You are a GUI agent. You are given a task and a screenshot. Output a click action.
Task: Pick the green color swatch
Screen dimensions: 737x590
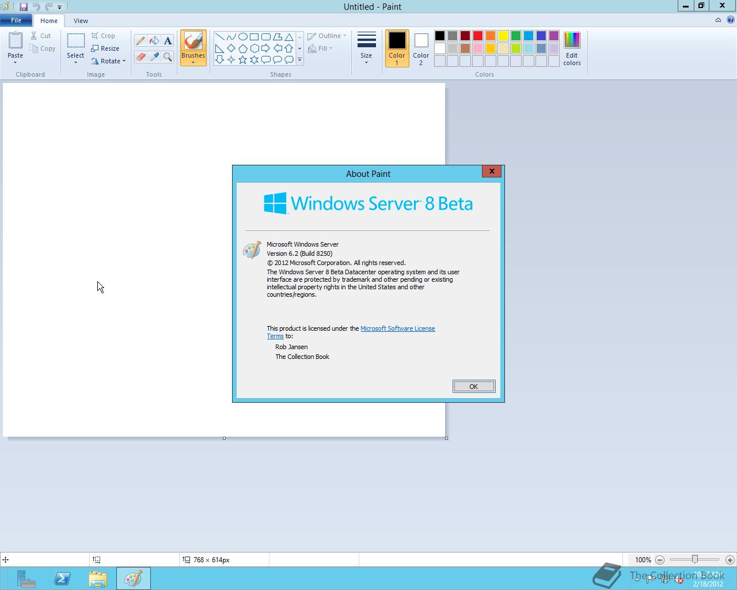pyautogui.click(x=516, y=36)
